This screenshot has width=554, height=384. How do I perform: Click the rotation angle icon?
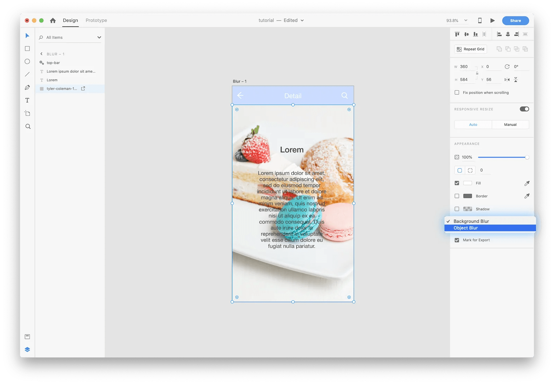pos(507,66)
